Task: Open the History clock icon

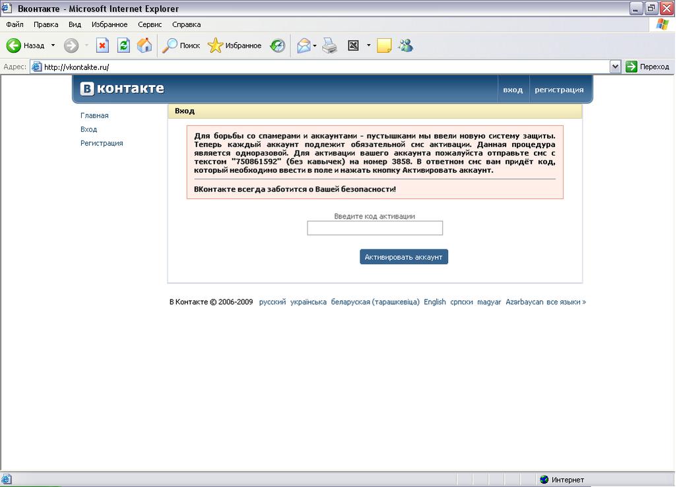Action: 278,46
